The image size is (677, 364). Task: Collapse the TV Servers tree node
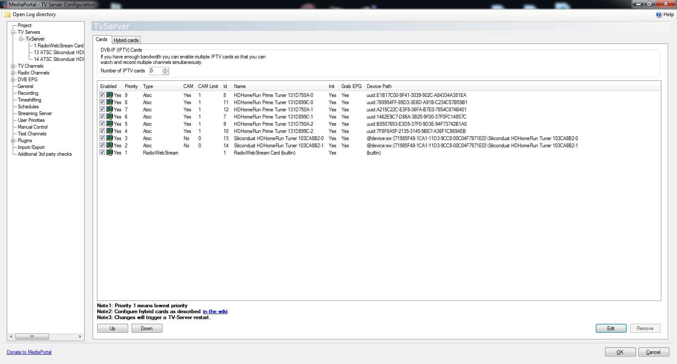point(13,32)
